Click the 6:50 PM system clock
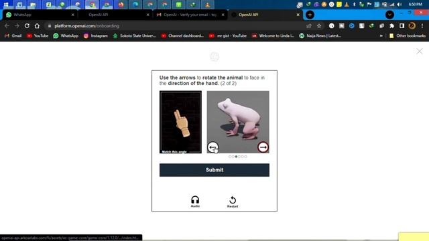Image resolution: width=429 pixels, height=241 pixels. click(415, 5)
